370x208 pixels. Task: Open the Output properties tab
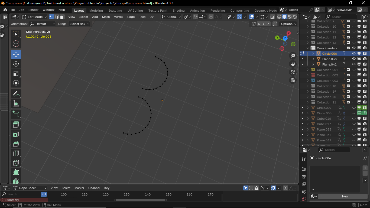pyautogui.click(x=304, y=176)
